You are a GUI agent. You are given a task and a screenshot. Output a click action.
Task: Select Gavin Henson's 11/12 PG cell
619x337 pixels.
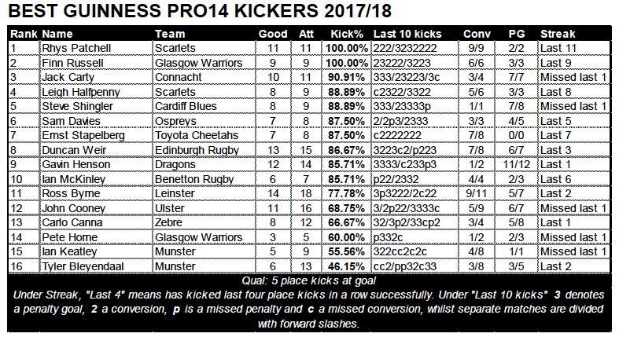517,164
